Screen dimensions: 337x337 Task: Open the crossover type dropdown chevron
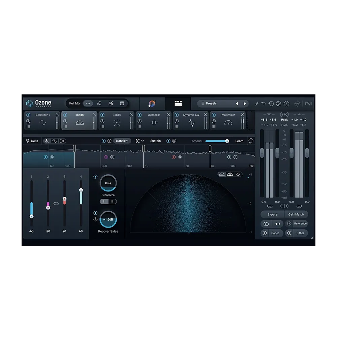[143, 141]
